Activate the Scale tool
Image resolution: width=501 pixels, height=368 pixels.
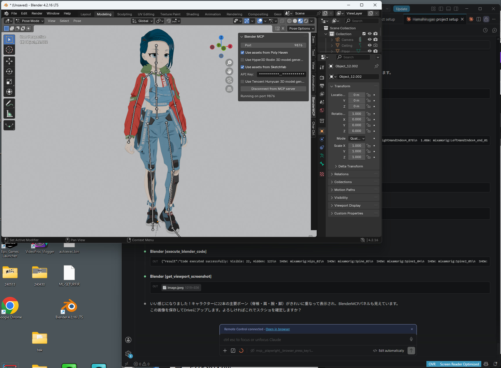point(9,82)
